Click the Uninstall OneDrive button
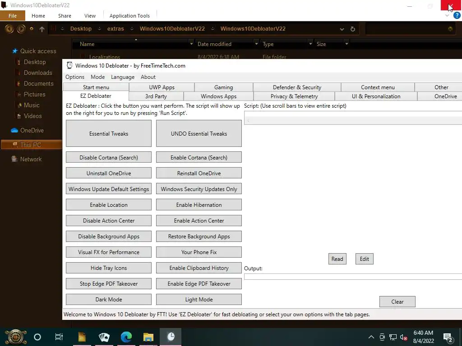 click(109, 173)
